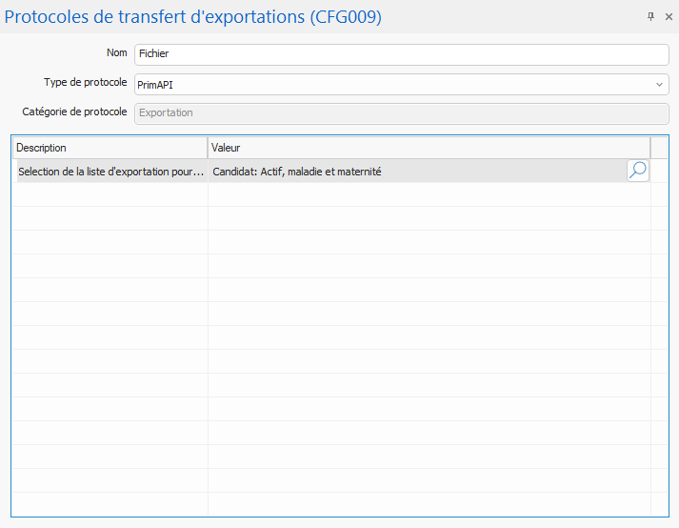
Task: Click the Catégorie de protocole Exportation field
Action: pyautogui.click(x=401, y=112)
